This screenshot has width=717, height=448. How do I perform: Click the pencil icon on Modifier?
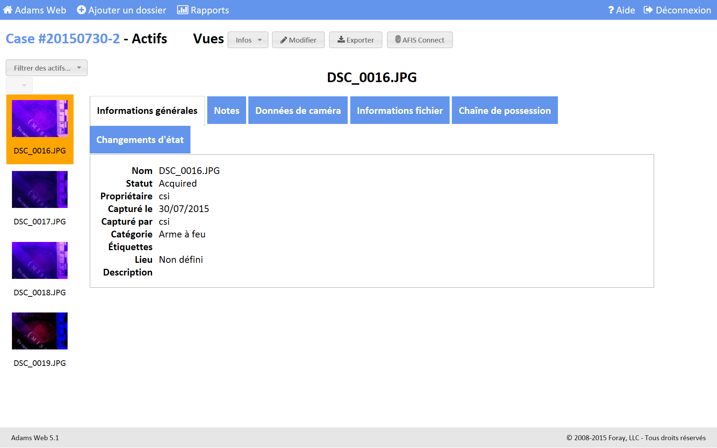coord(284,40)
